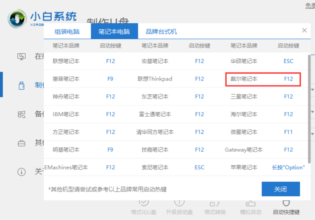Viewport: 315px width, 220px height.
Task: Click the vertical scrollbar in hotkey table
Action: click(309, 107)
